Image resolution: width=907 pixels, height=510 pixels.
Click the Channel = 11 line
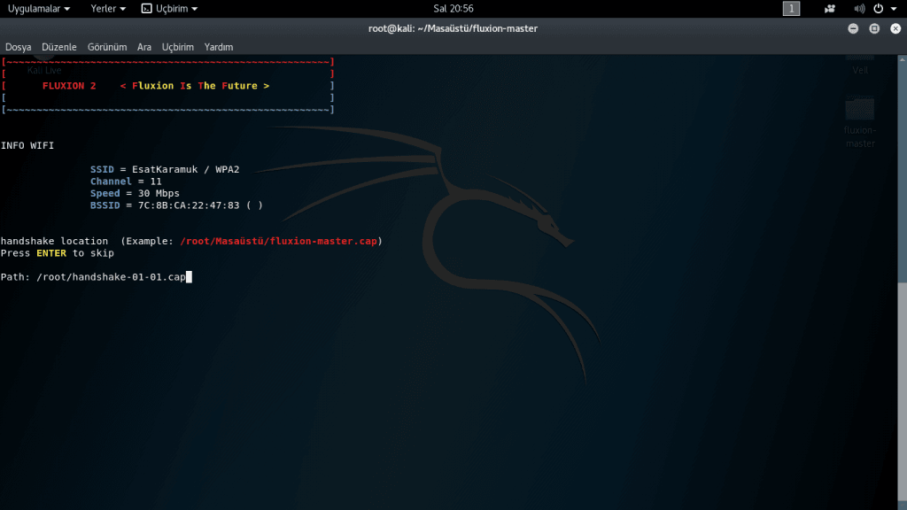tap(126, 182)
